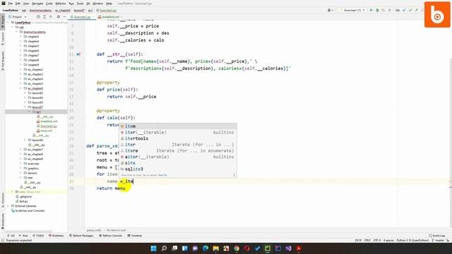Choose 'itere' enumerate template suggestion
Screen dimensions: 452x254
tap(178, 150)
